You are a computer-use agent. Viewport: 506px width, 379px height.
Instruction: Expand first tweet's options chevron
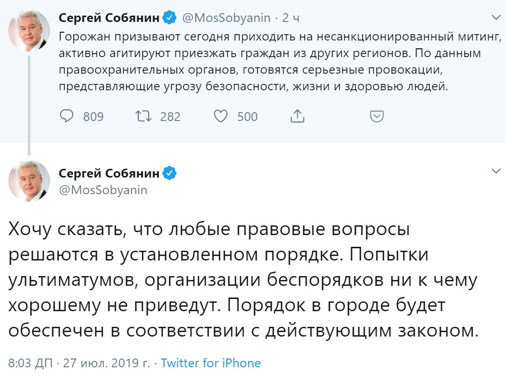pos(496,18)
